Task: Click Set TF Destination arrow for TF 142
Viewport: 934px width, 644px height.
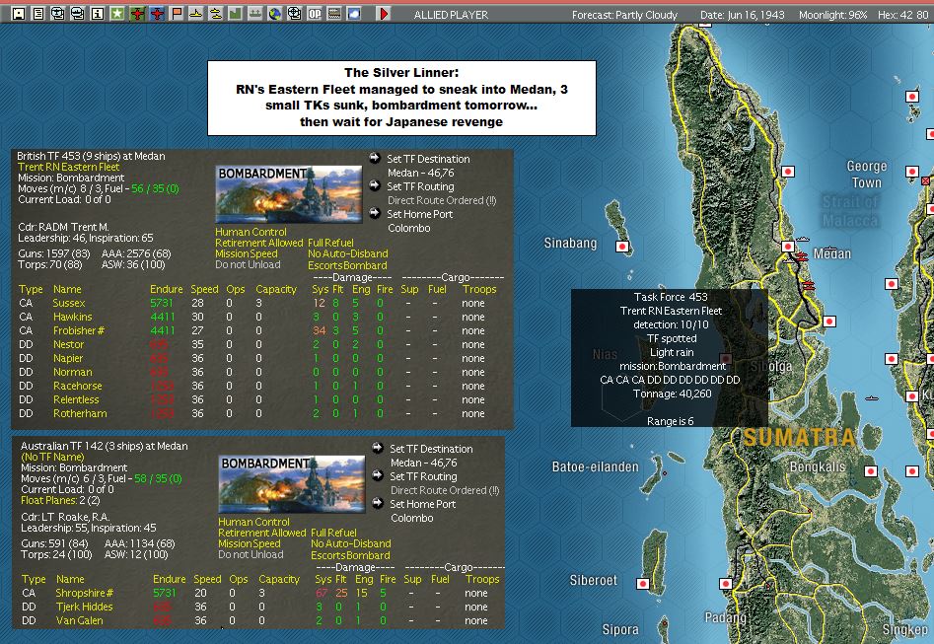Action: (377, 448)
